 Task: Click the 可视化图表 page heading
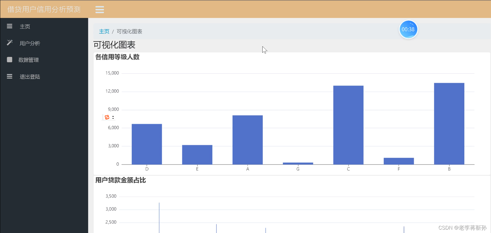pyautogui.click(x=114, y=45)
